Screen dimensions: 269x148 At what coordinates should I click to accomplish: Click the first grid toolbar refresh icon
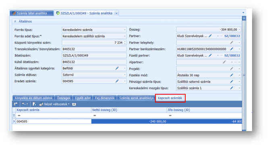[16, 104]
